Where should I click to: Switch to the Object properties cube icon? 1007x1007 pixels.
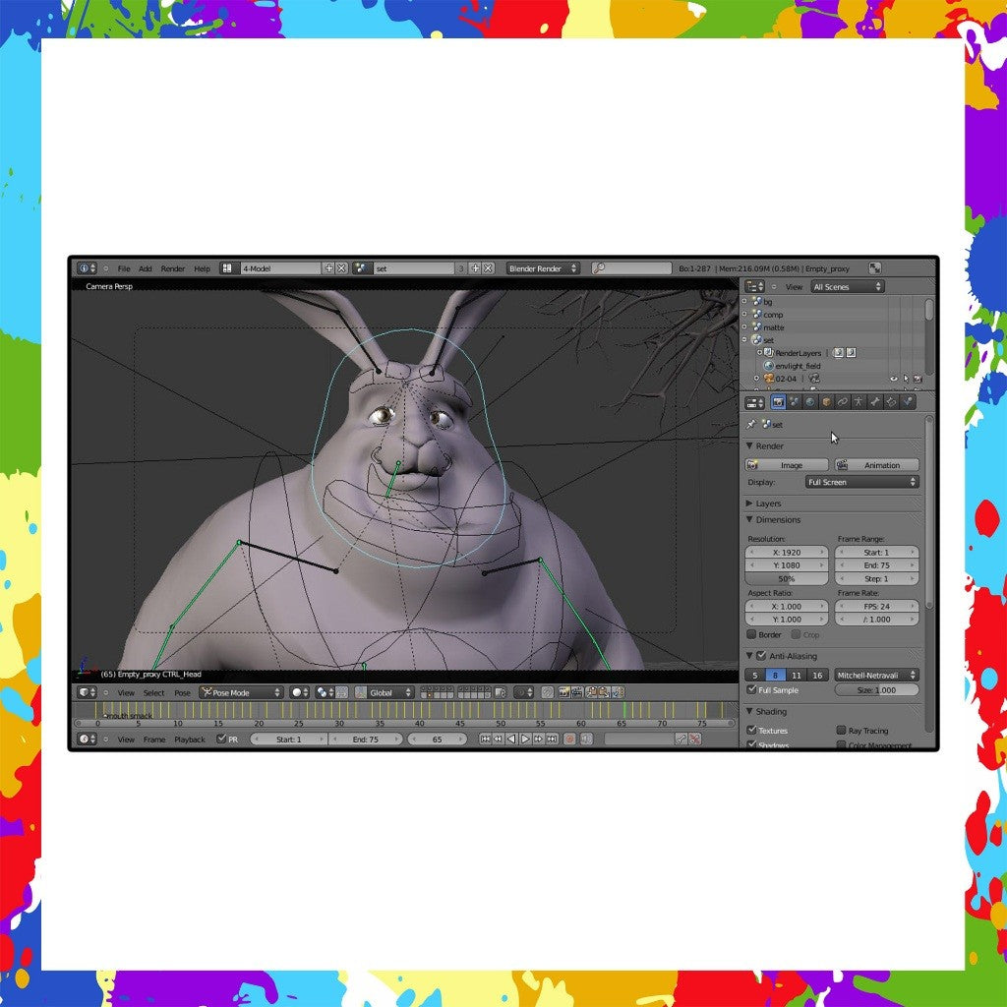[x=826, y=401]
